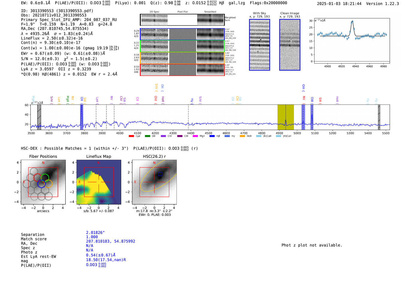
Task: Select the blue-bordered 2D Spec fiber row
Action: click(182, 34)
